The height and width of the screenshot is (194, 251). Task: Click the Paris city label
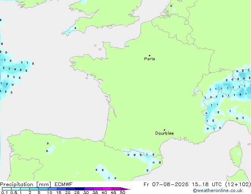click(150, 59)
